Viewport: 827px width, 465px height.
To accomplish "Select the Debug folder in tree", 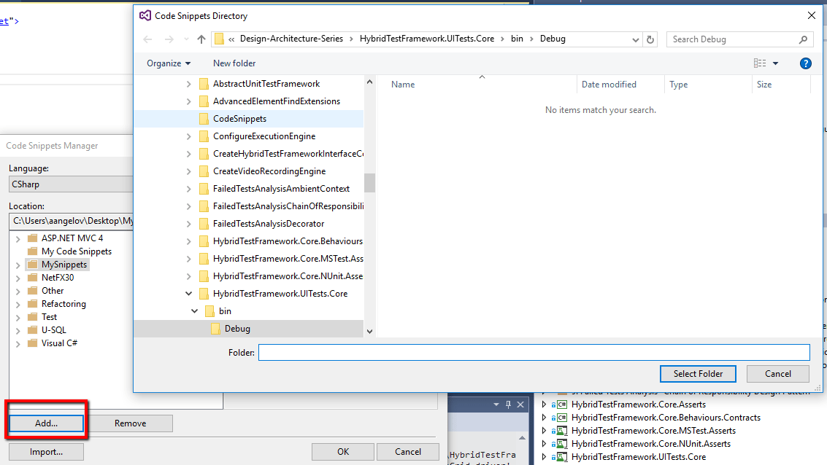I will 236,329.
